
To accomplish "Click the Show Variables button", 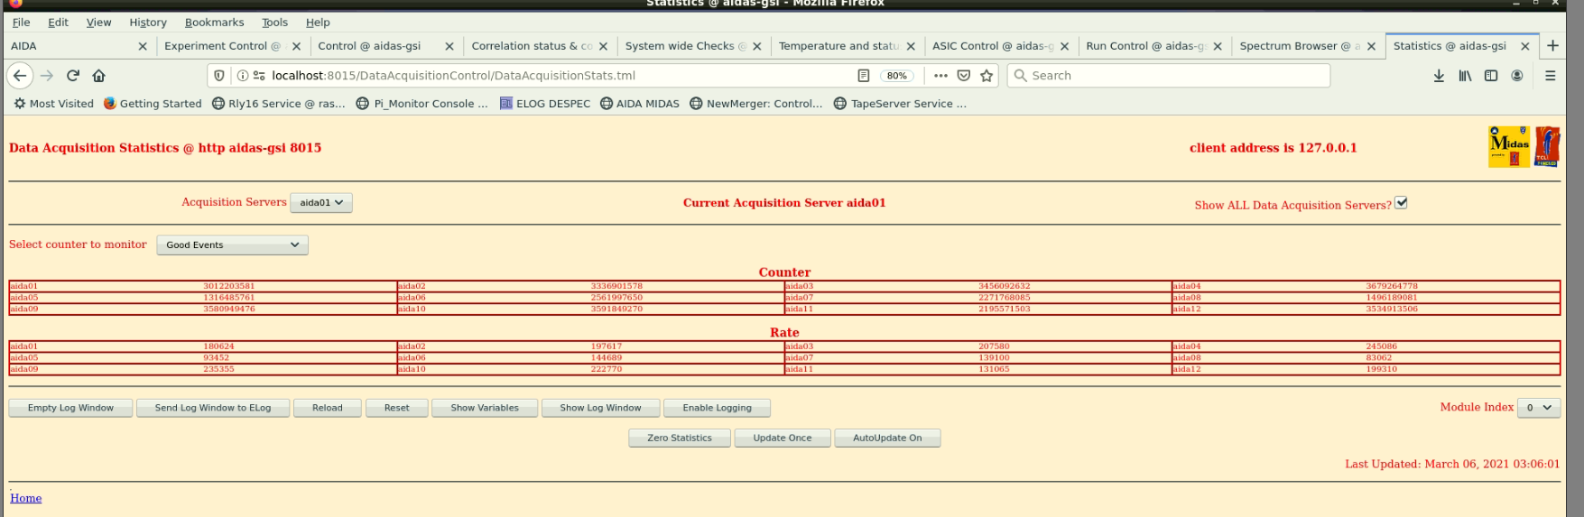I will (x=485, y=408).
